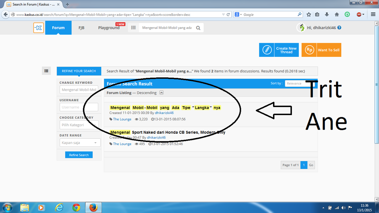The width and height of the screenshot is (379, 213).
Task: Open the Kapan saja date range dropdown
Action: tap(80, 143)
